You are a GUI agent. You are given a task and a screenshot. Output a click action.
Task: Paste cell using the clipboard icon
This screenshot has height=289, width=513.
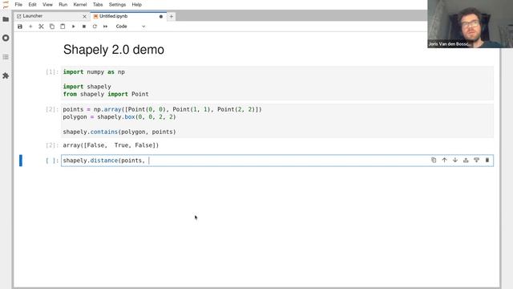pos(63,26)
